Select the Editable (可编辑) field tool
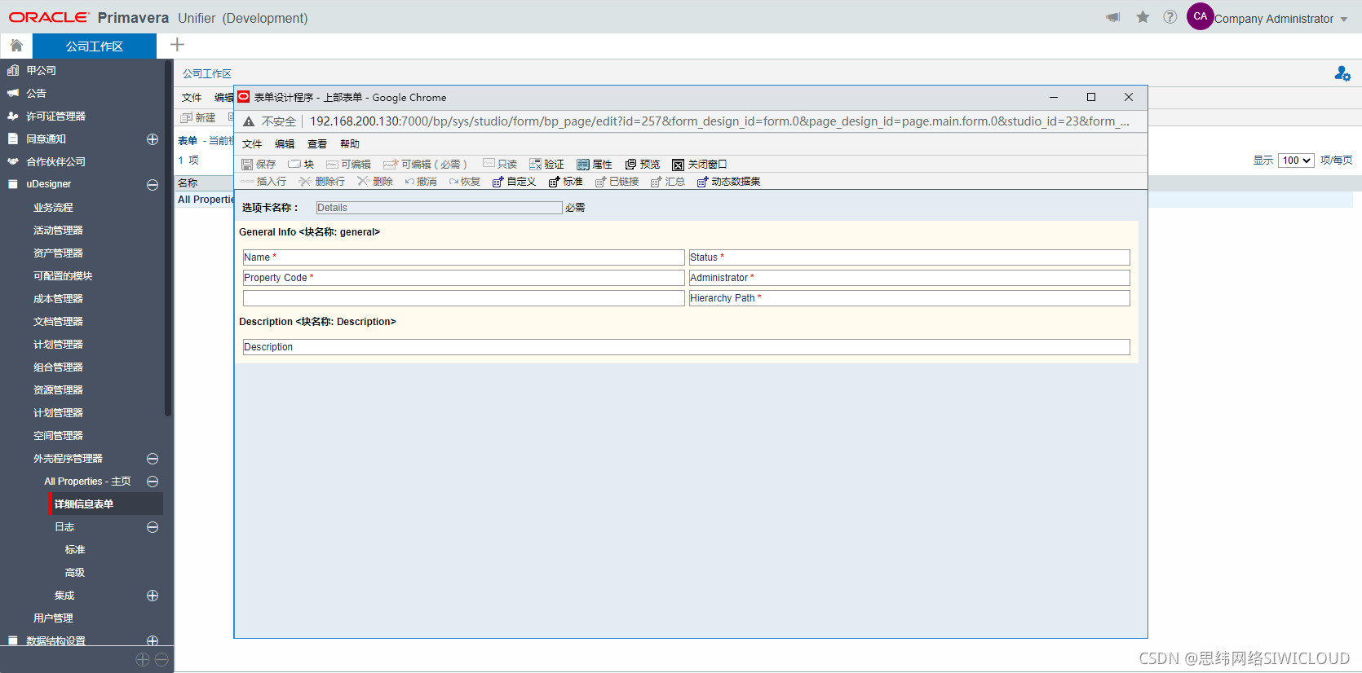This screenshot has width=1362, height=673. click(332, 165)
